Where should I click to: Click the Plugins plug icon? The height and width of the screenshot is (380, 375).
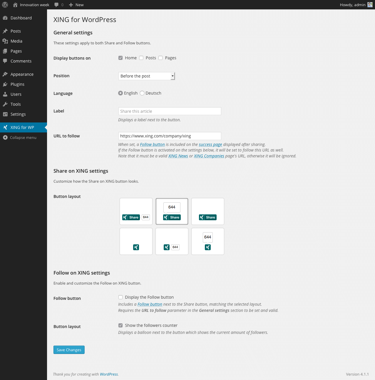[x=5, y=84]
